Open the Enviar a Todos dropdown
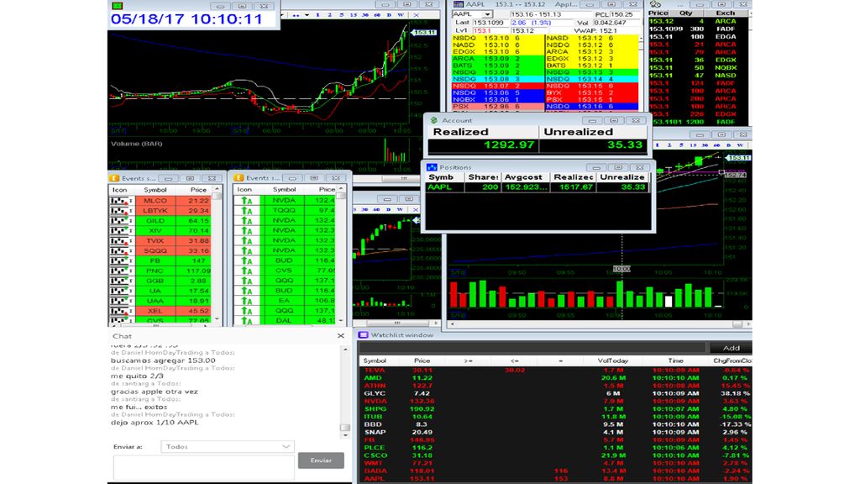The width and height of the screenshot is (860, 484). (x=228, y=447)
